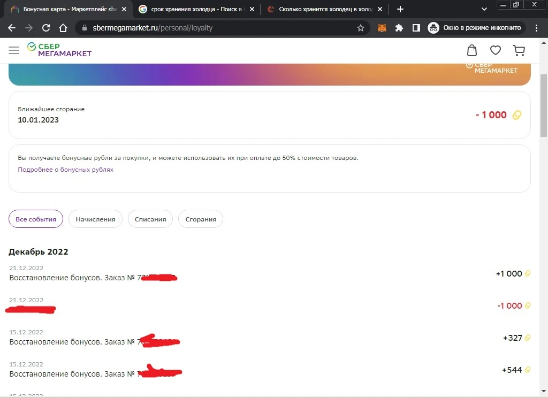Select Списания filter
The height and width of the screenshot is (398, 548).
tap(150, 219)
